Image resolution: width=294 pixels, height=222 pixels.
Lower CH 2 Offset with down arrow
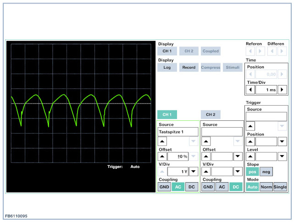[238, 157]
